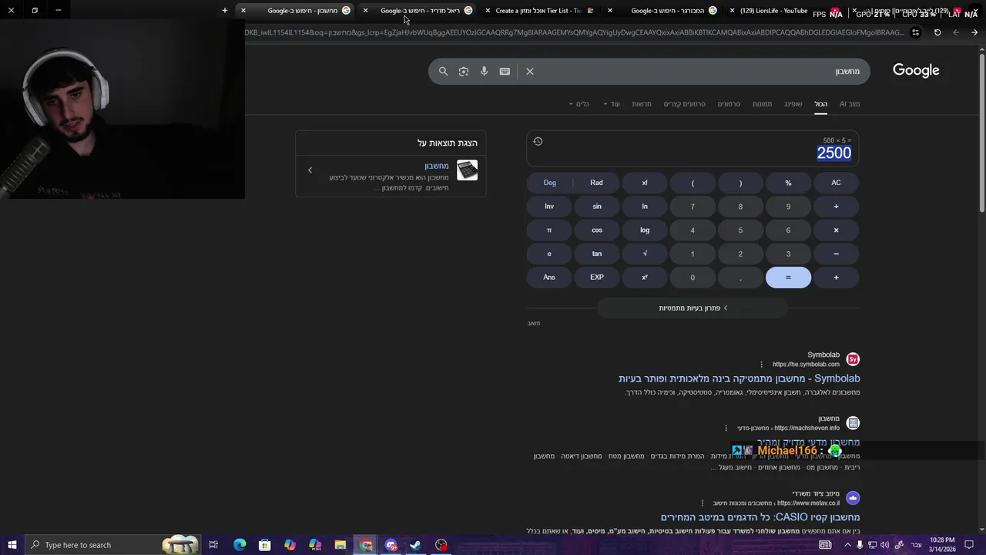
Task: Click the משוב feedback link
Action: (534, 323)
